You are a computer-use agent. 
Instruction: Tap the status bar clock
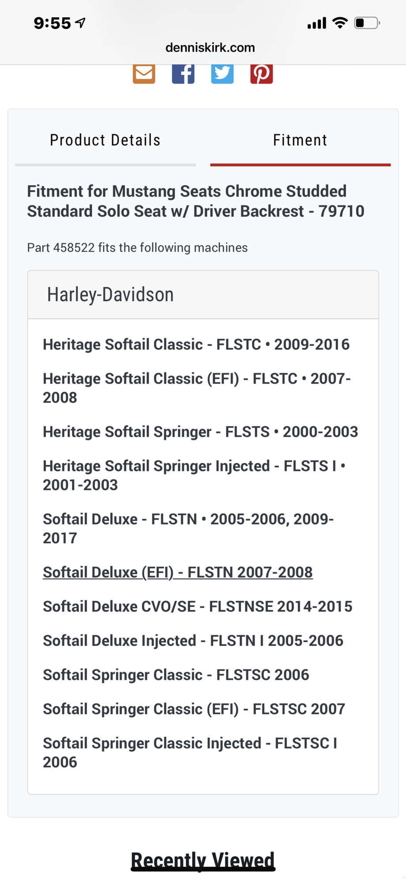click(52, 23)
